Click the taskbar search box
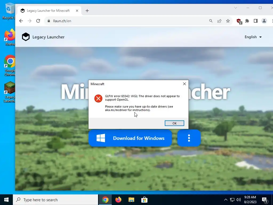This screenshot has width=273, height=205. pyautogui.click(x=55, y=200)
